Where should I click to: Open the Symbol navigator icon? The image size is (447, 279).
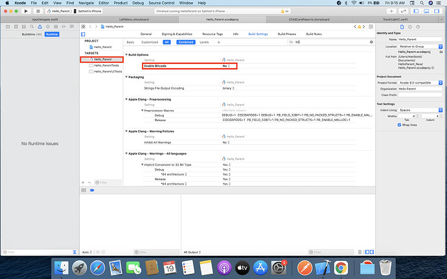tap(24, 27)
